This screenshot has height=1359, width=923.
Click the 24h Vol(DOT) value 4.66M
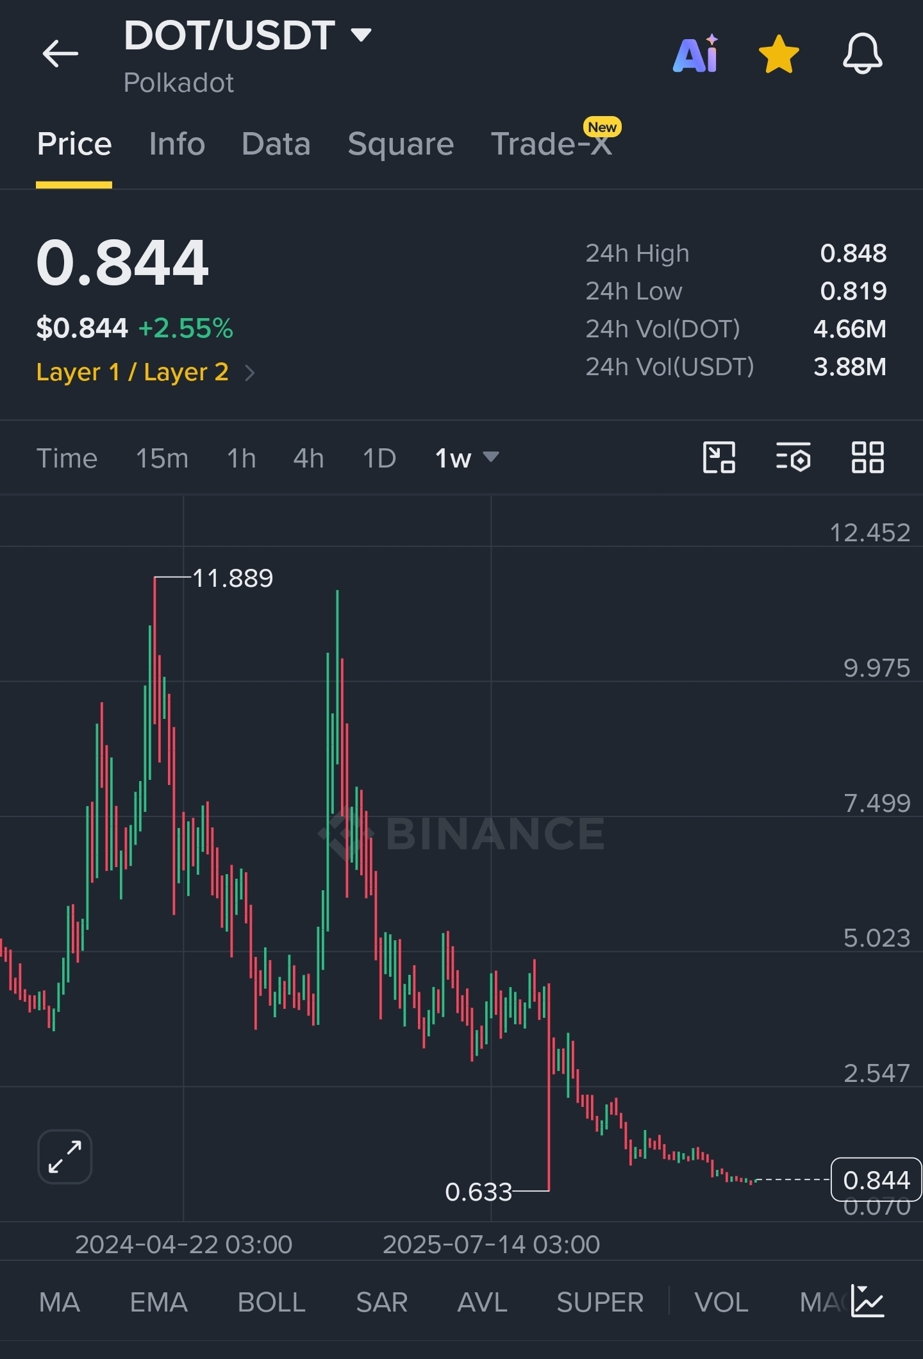pyautogui.click(x=850, y=329)
